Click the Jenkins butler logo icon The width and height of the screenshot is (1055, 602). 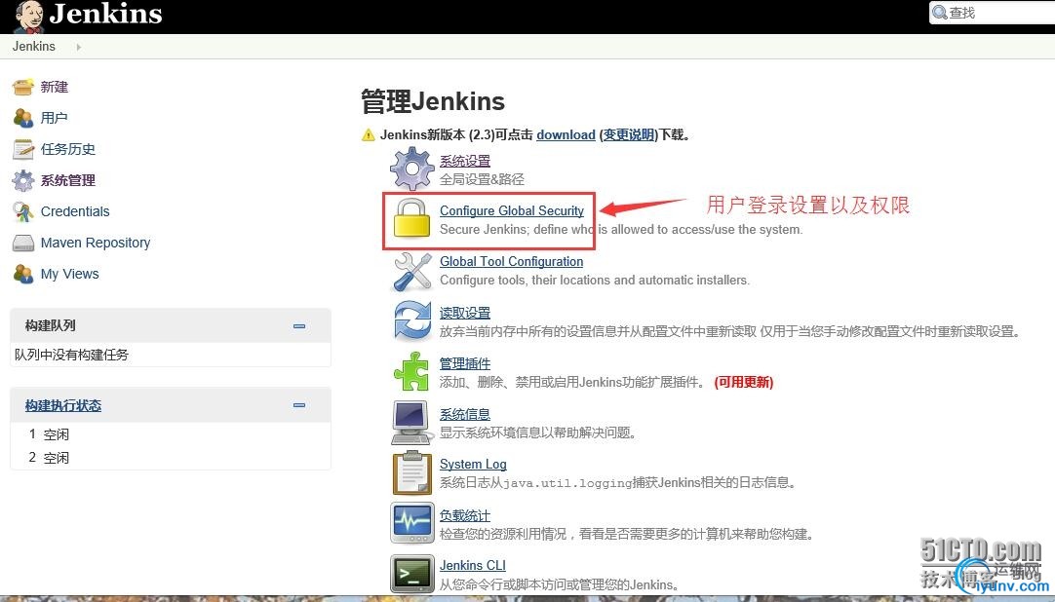tap(28, 17)
